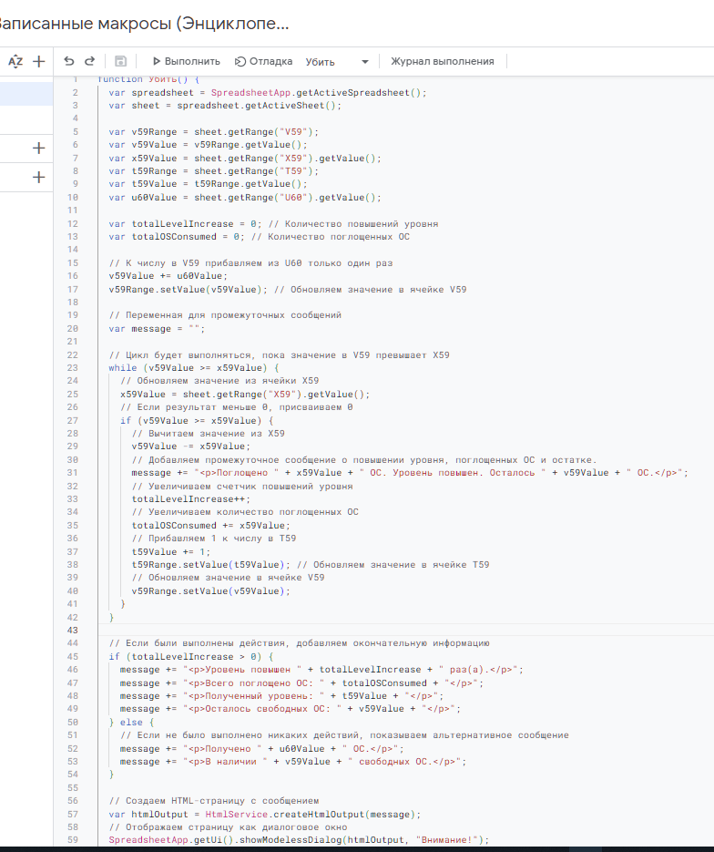
Task: Start debugging with the Отладка button
Action: click(263, 62)
